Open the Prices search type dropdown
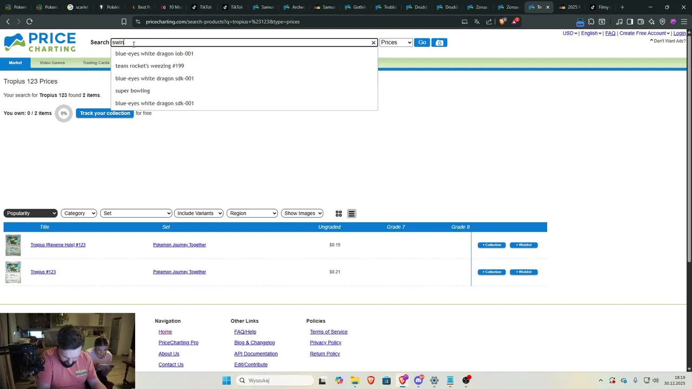 396,43
